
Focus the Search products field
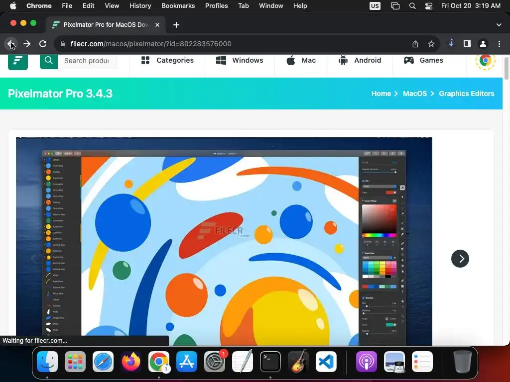pos(87,61)
